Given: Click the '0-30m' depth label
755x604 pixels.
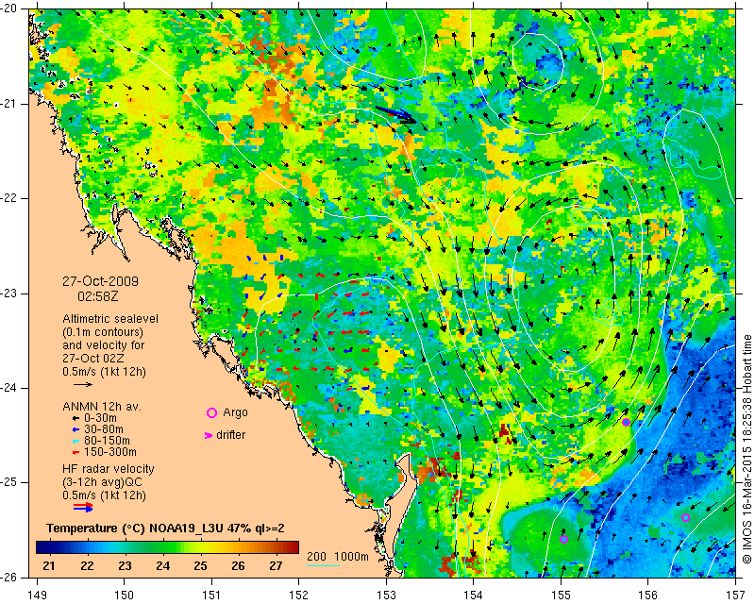Looking at the screenshot, I should click(100, 418).
